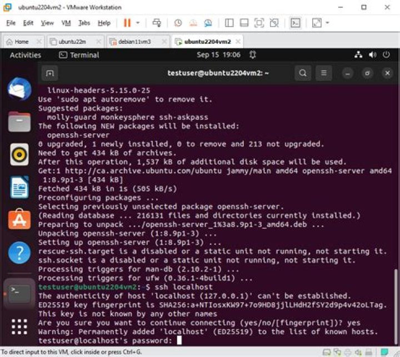Click the terminal scrollbar thumb
The height and width of the screenshot is (357, 400).
(x=396, y=307)
